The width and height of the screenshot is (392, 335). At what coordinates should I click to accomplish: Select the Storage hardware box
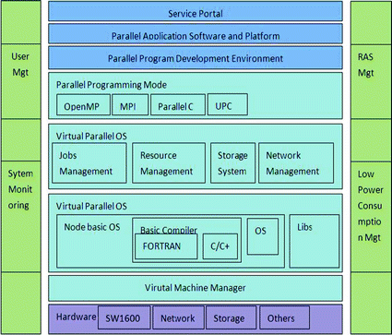(x=231, y=317)
